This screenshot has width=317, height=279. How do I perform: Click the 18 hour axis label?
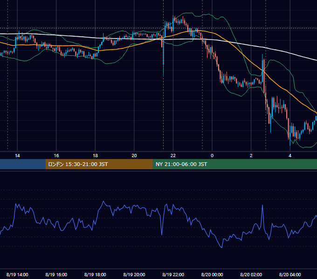[x=95, y=156]
